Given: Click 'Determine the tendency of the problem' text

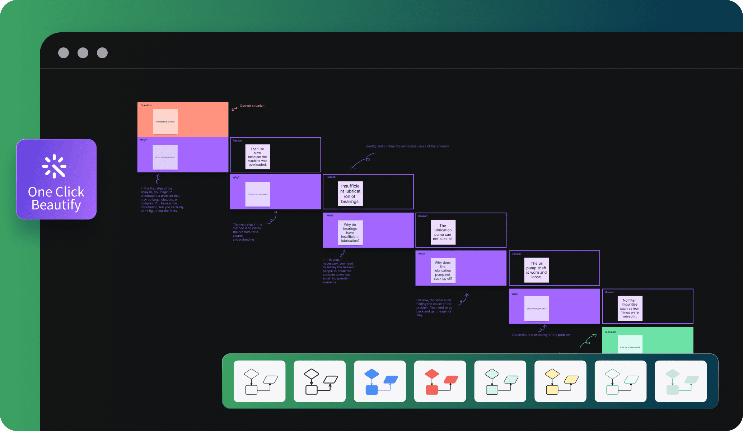Looking at the screenshot, I should [x=541, y=335].
